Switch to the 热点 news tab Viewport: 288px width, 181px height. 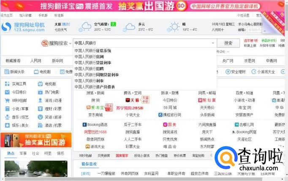click(11, 153)
